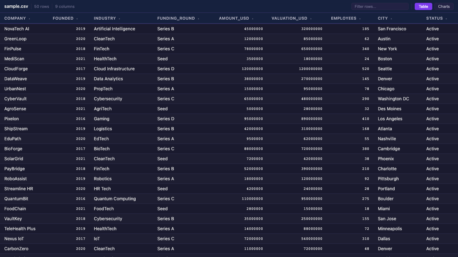Click the 1200000000 valuation cell
This screenshot has height=257, width=458.
tap(297, 69)
